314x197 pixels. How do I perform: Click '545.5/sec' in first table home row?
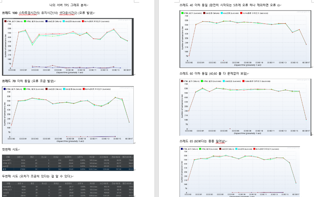point(93,160)
